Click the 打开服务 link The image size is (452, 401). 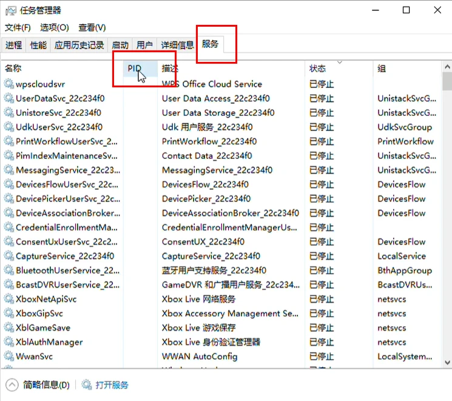click(112, 385)
